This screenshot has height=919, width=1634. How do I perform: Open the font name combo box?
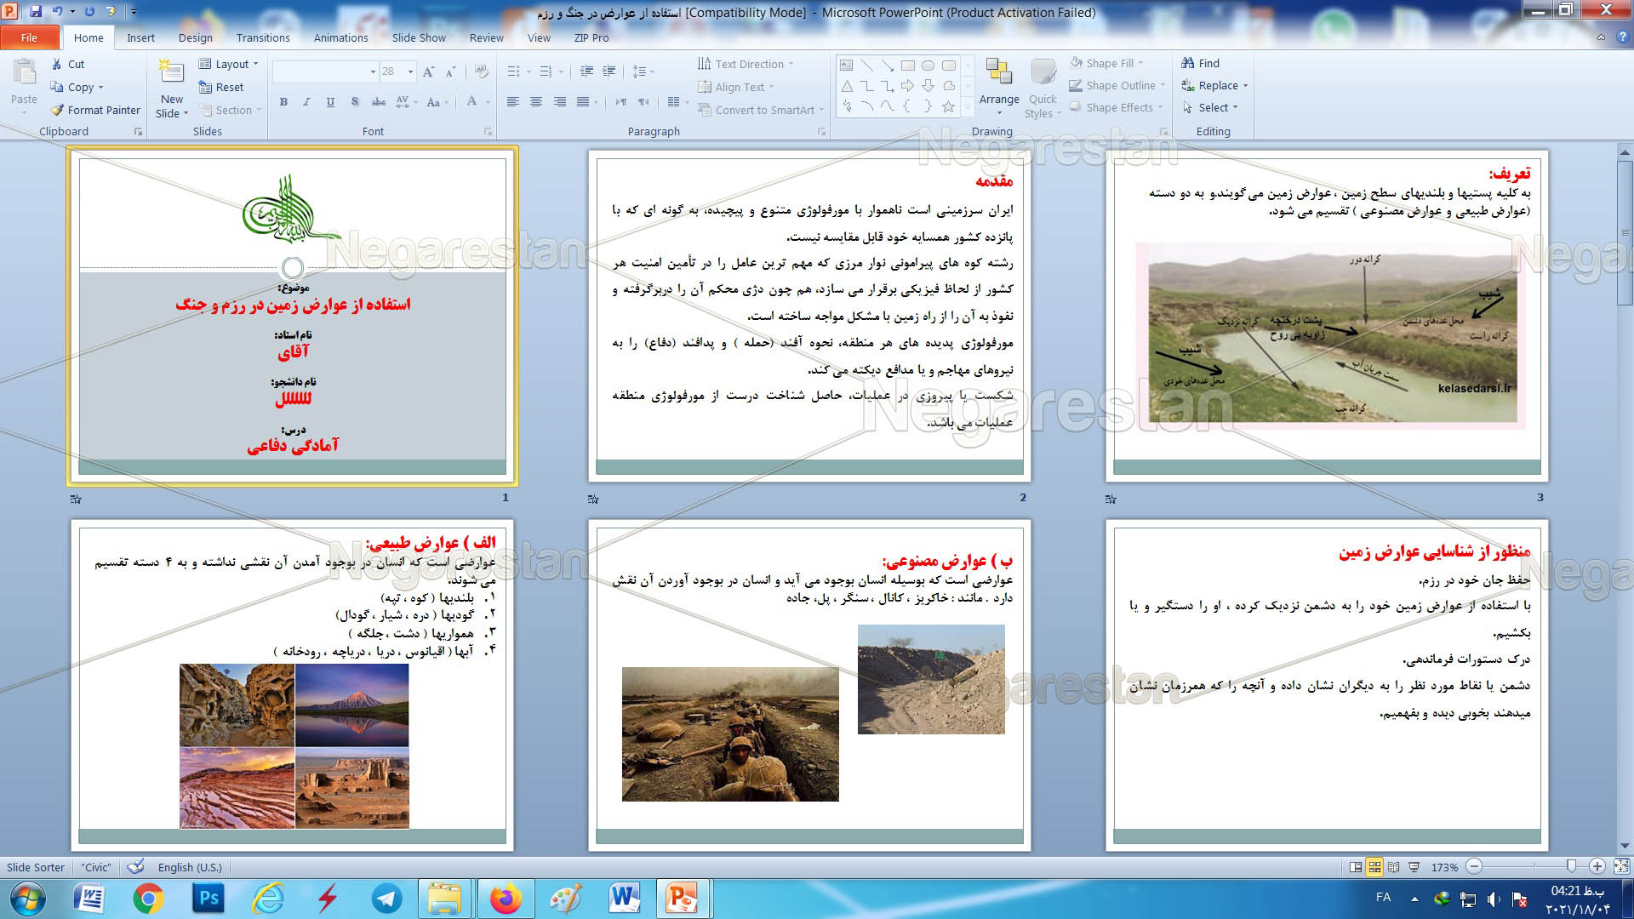(325, 71)
